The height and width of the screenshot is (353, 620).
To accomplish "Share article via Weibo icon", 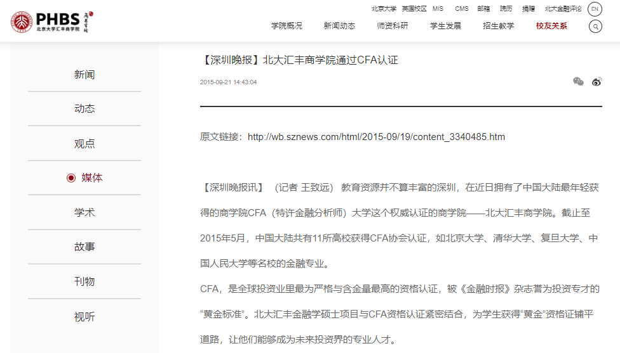I will (596, 82).
